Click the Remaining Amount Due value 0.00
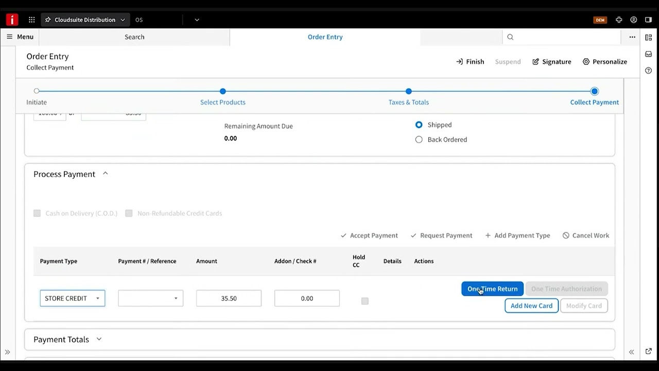659x371 pixels. click(231, 138)
